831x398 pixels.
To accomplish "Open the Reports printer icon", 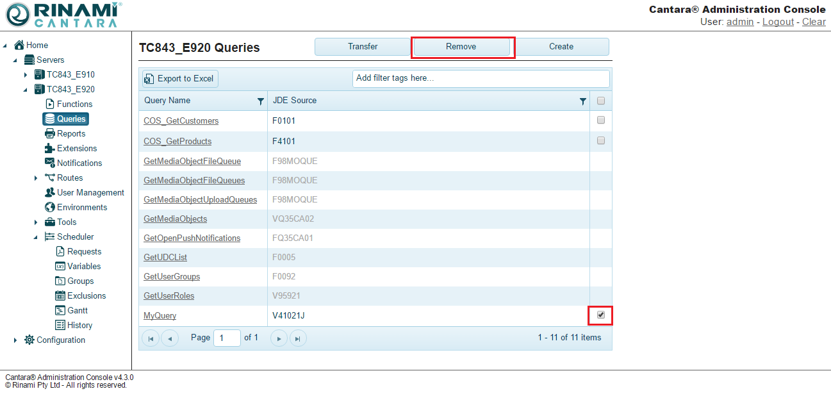I will tap(50, 133).
